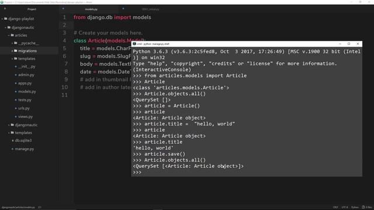This screenshot has width=374, height=210.
Task: Click the file icon next to manage.py
Action: pos(13,149)
